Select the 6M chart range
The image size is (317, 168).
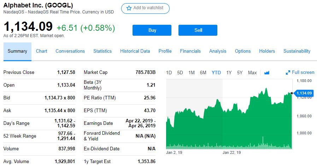[203, 73]
